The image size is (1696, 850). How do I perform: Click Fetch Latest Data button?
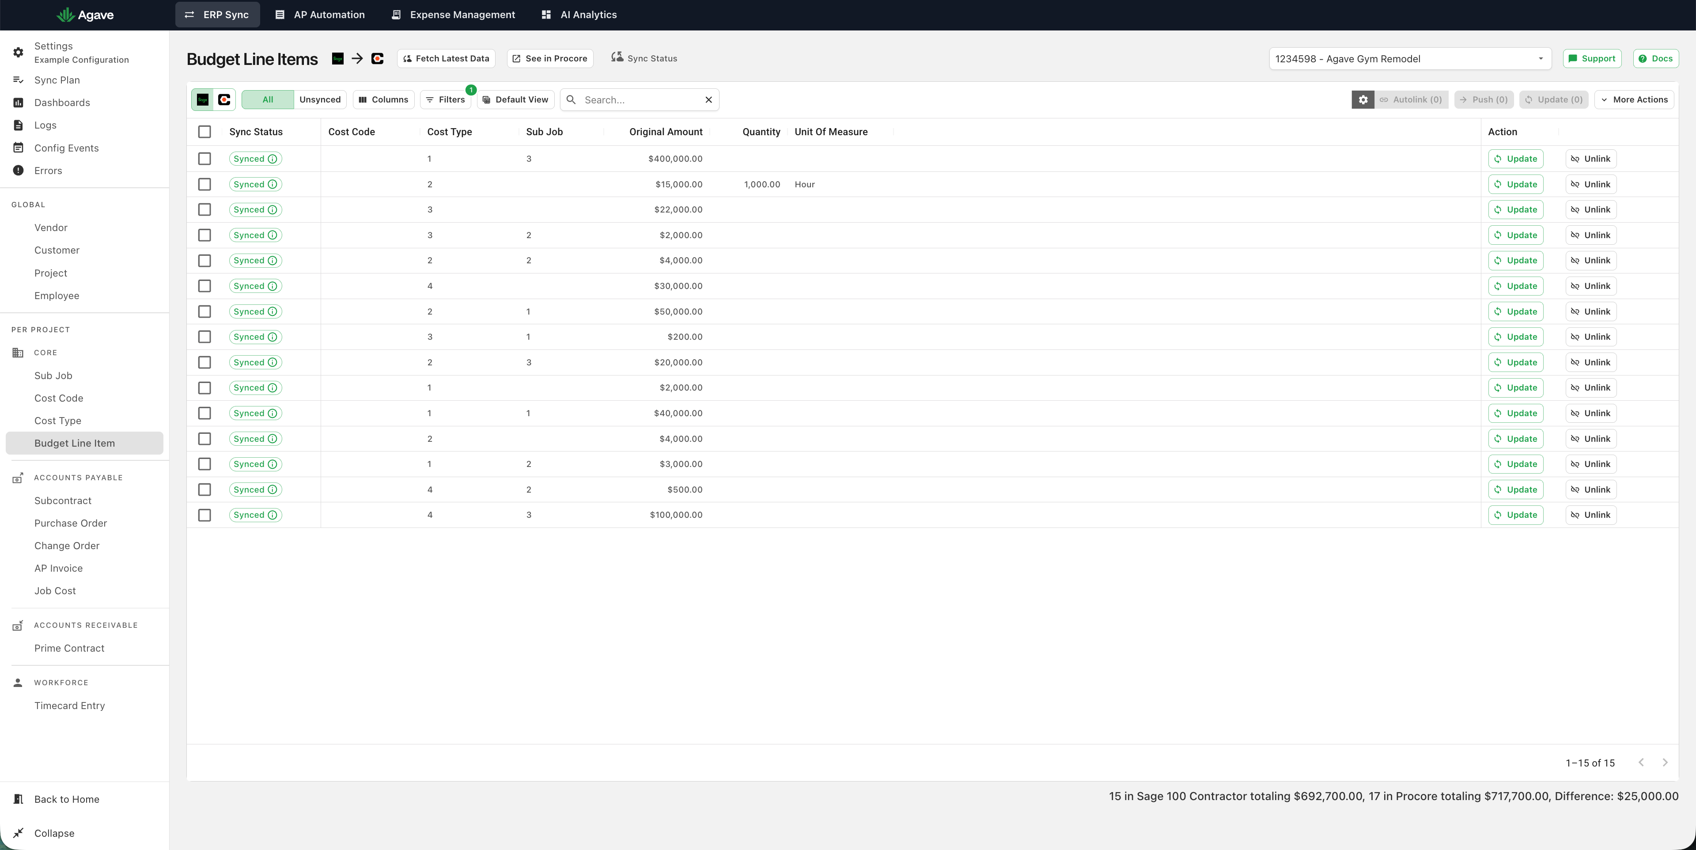coord(446,58)
